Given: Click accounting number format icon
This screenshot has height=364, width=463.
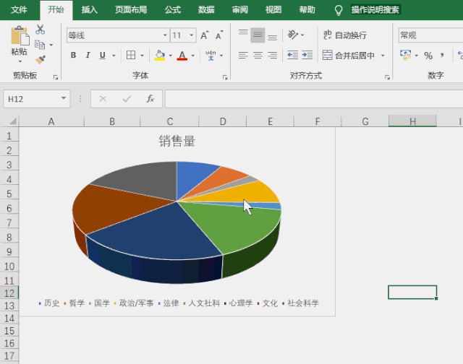Looking at the screenshot, I should point(405,55).
